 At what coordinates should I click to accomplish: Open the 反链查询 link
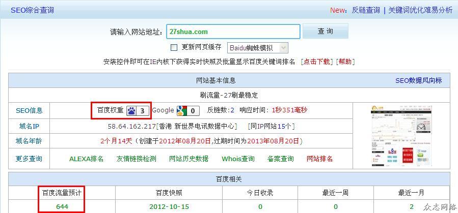point(366,10)
